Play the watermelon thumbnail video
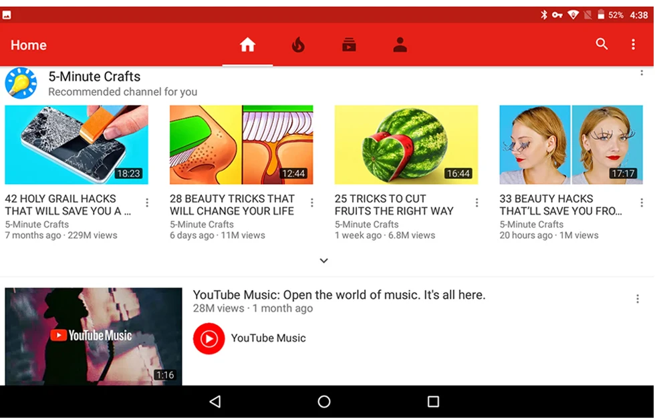Viewport: 655px width, 419px height. (406, 145)
